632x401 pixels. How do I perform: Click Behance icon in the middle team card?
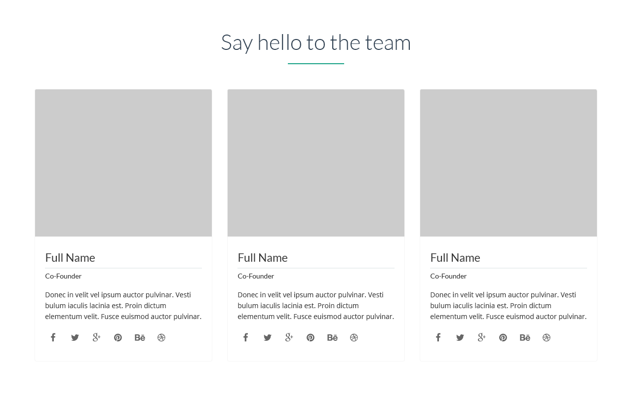coord(332,338)
